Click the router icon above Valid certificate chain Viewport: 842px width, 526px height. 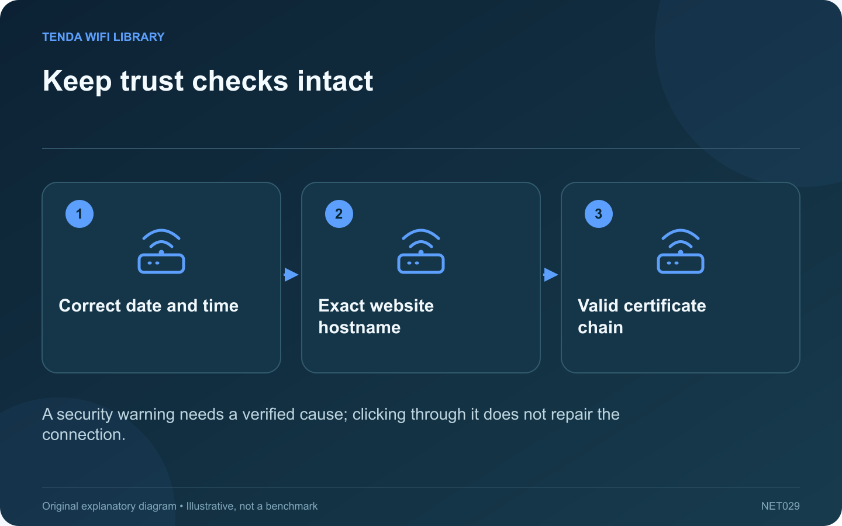point(681,251)
